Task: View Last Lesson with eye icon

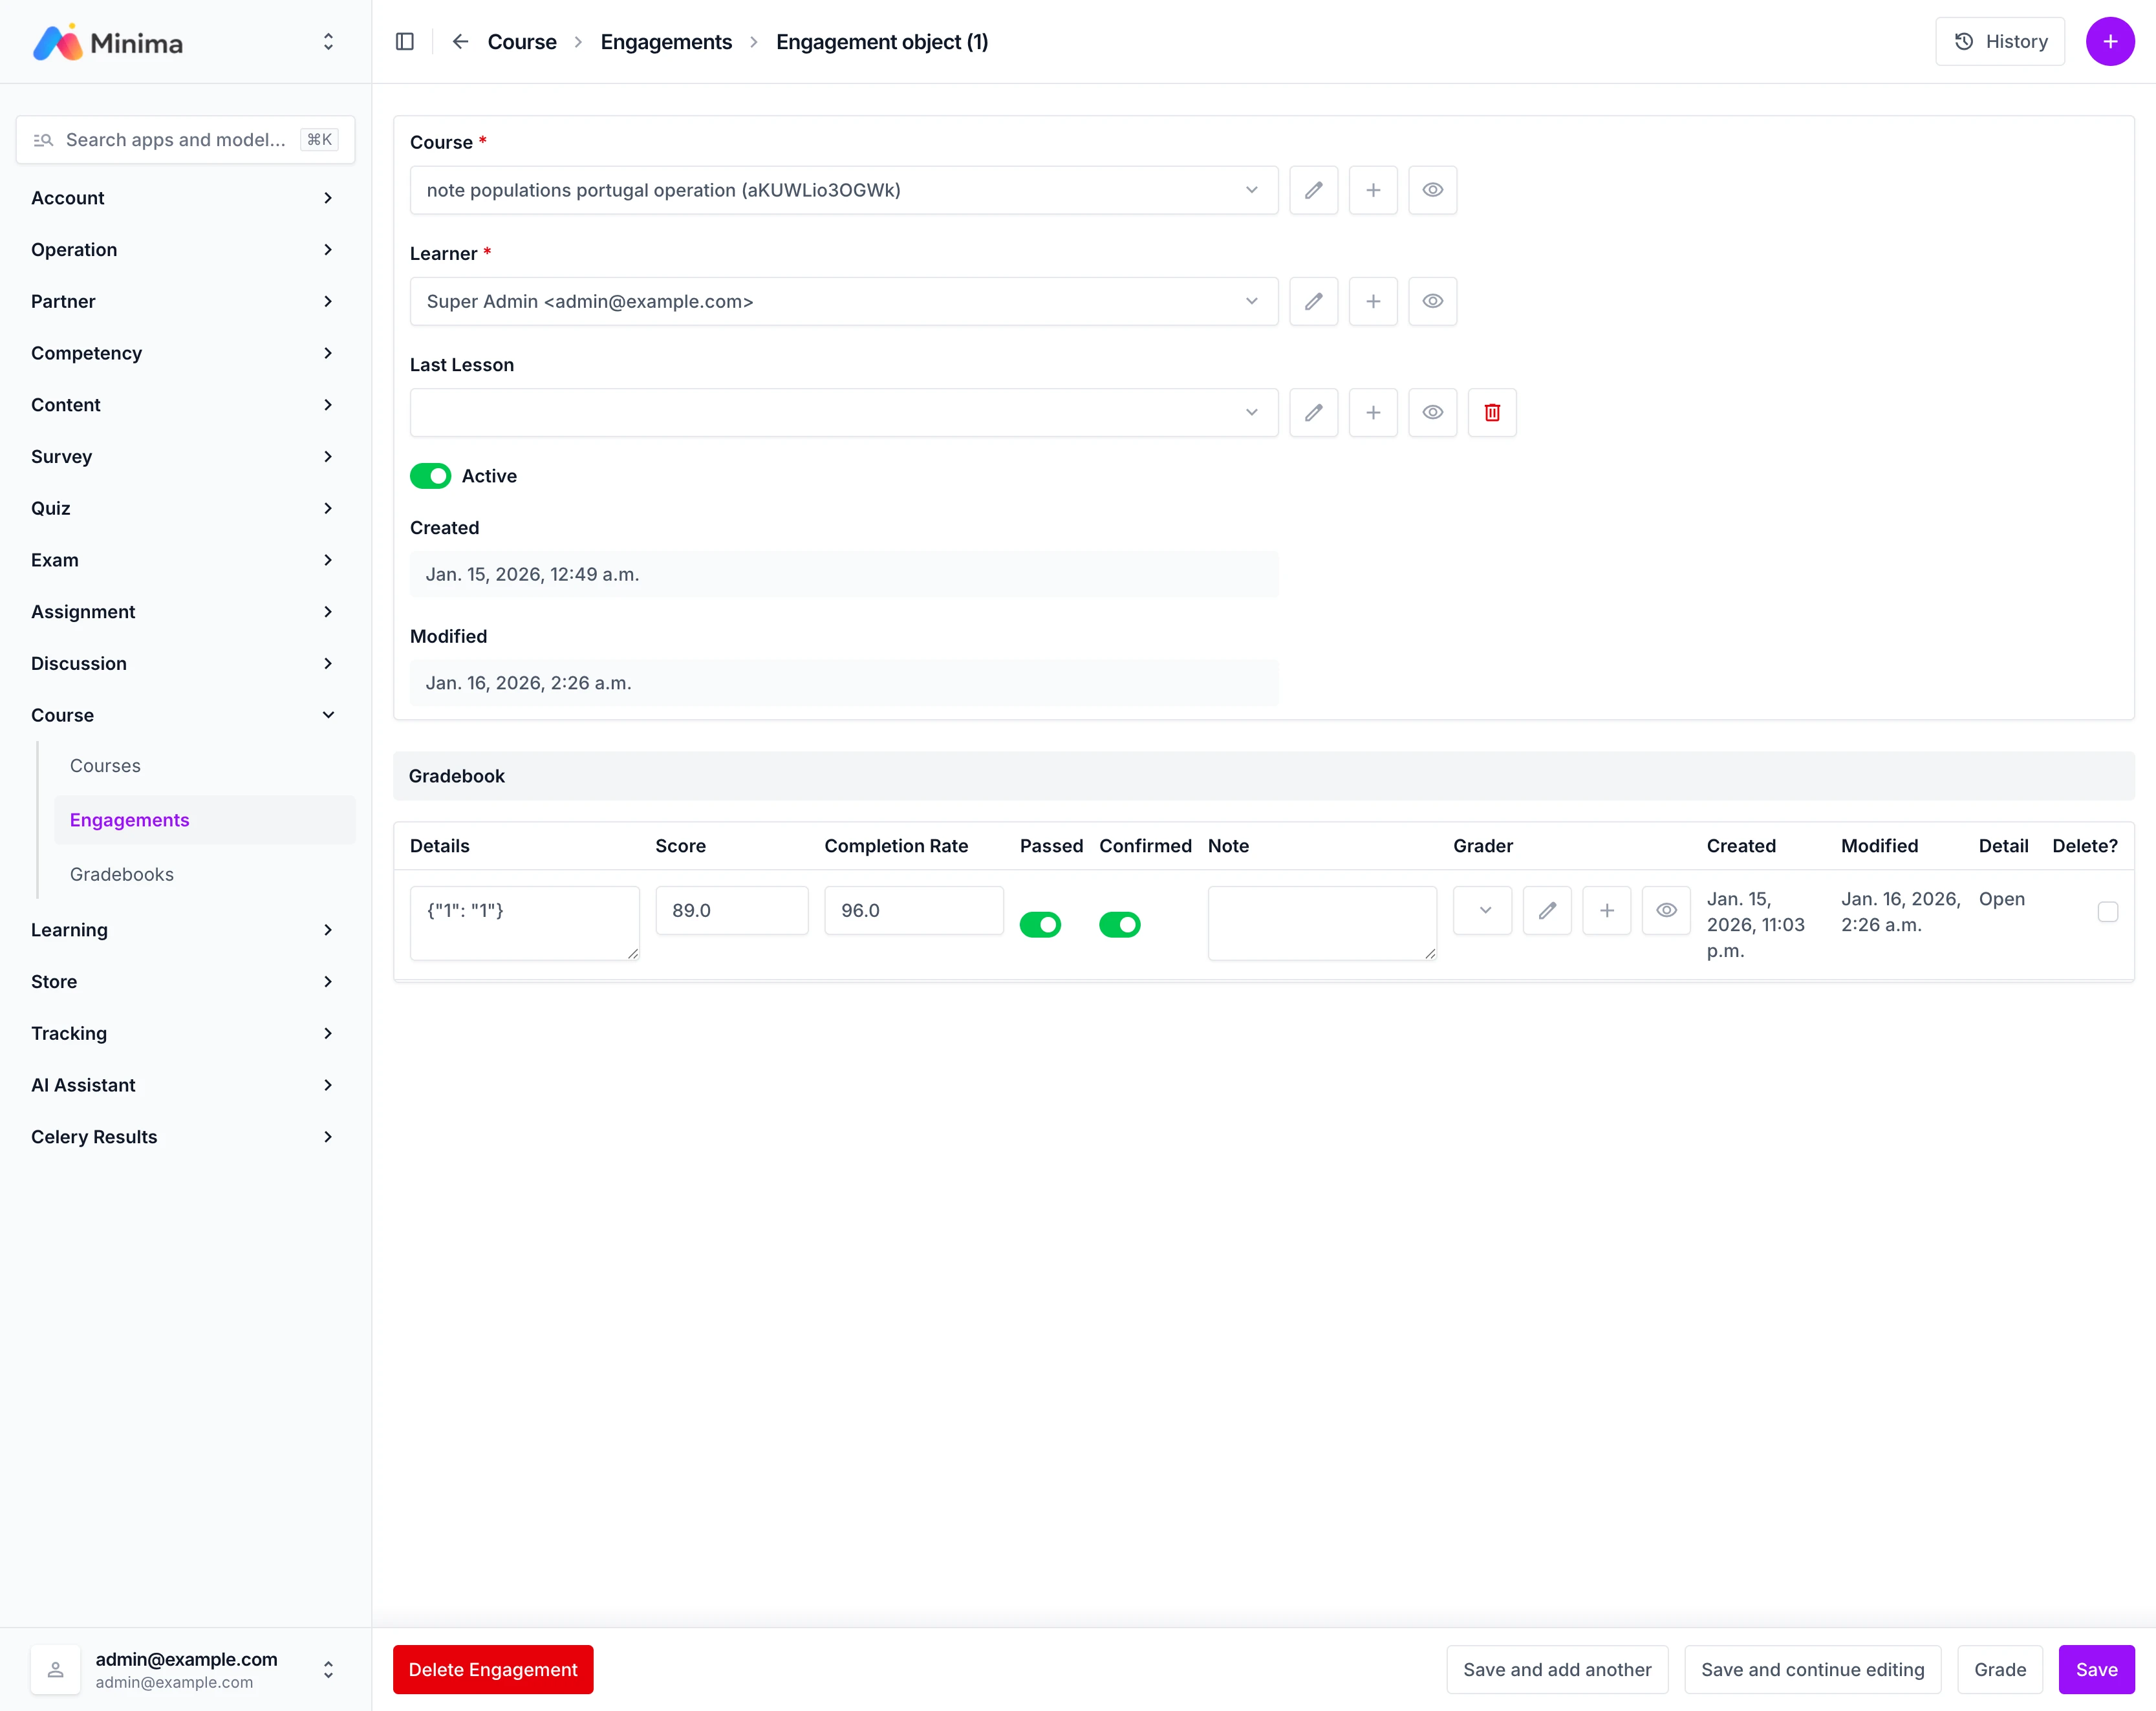Action: click(x=1432, y=412)
